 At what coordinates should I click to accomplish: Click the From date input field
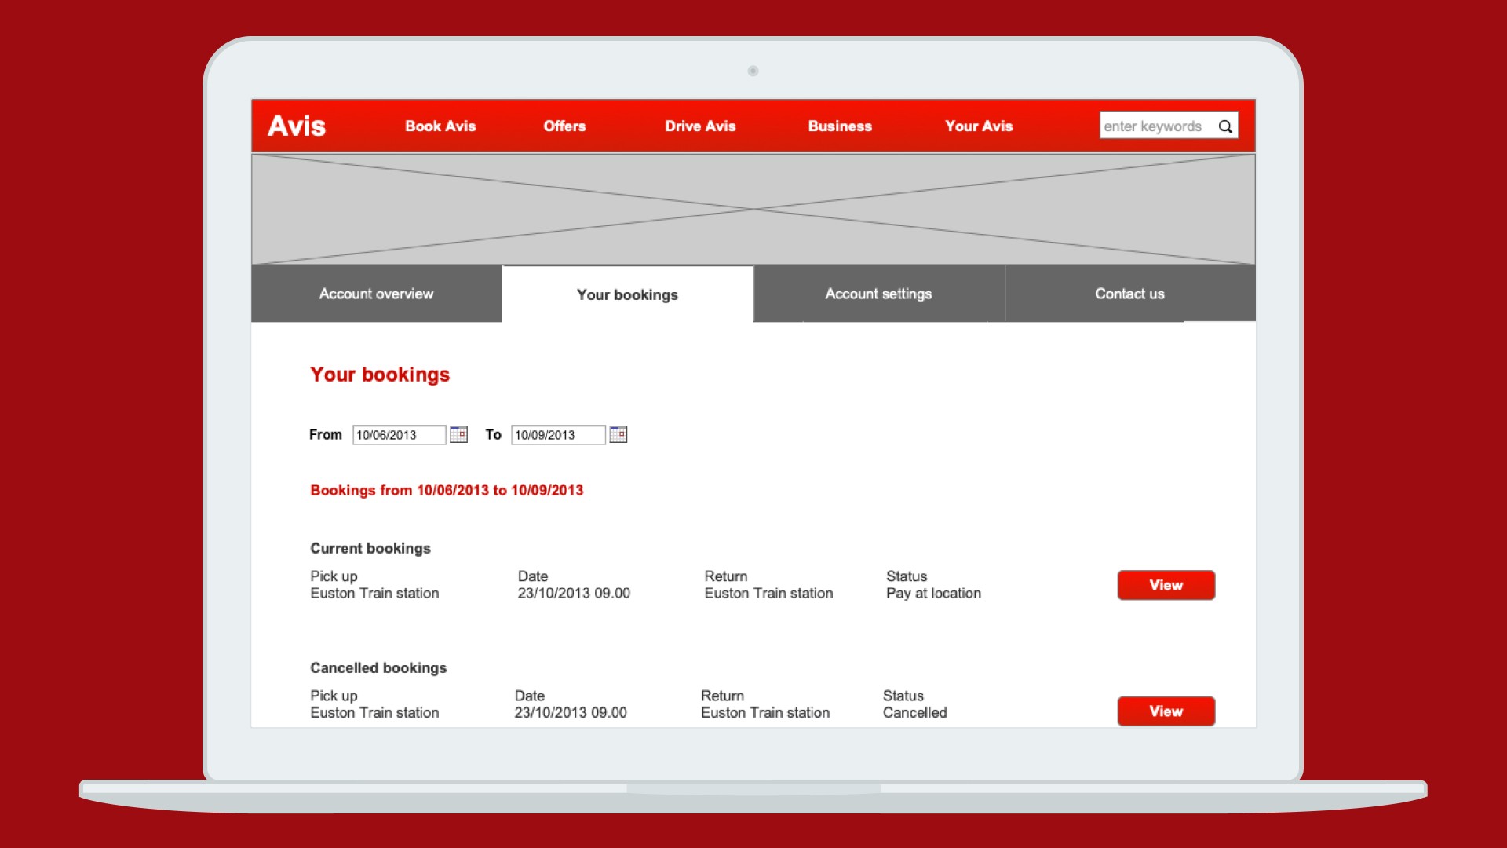pos(398,435)
